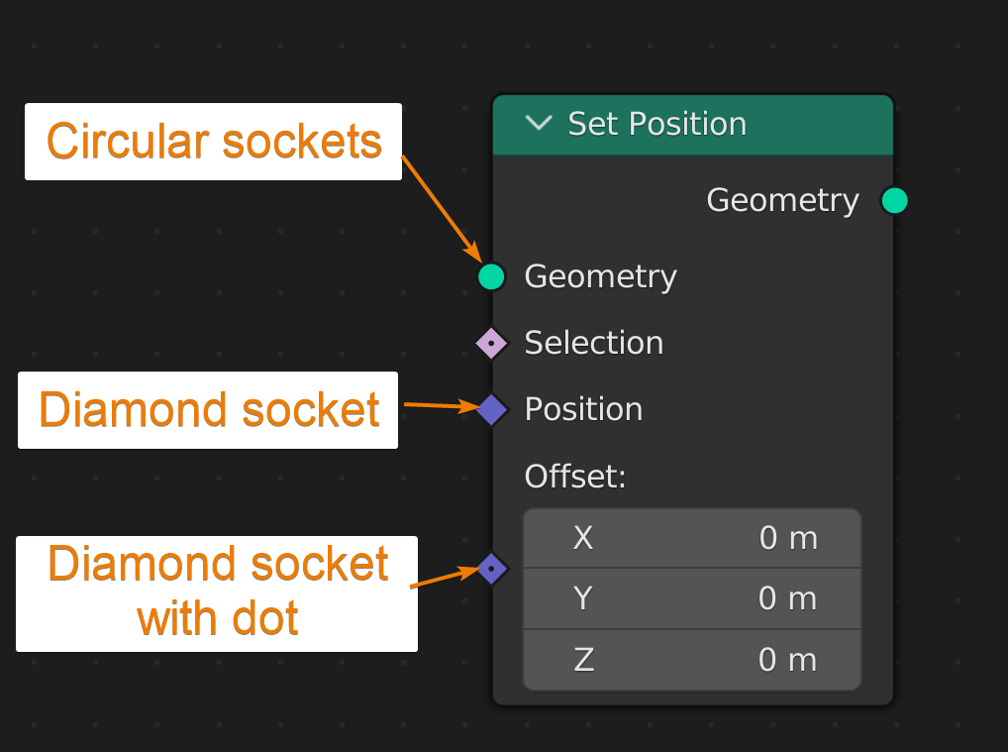The height and width of the screenshot is (752, 1008).
Task: Click the "Diamond socket" annotation box
Action: tap(208, 410)
